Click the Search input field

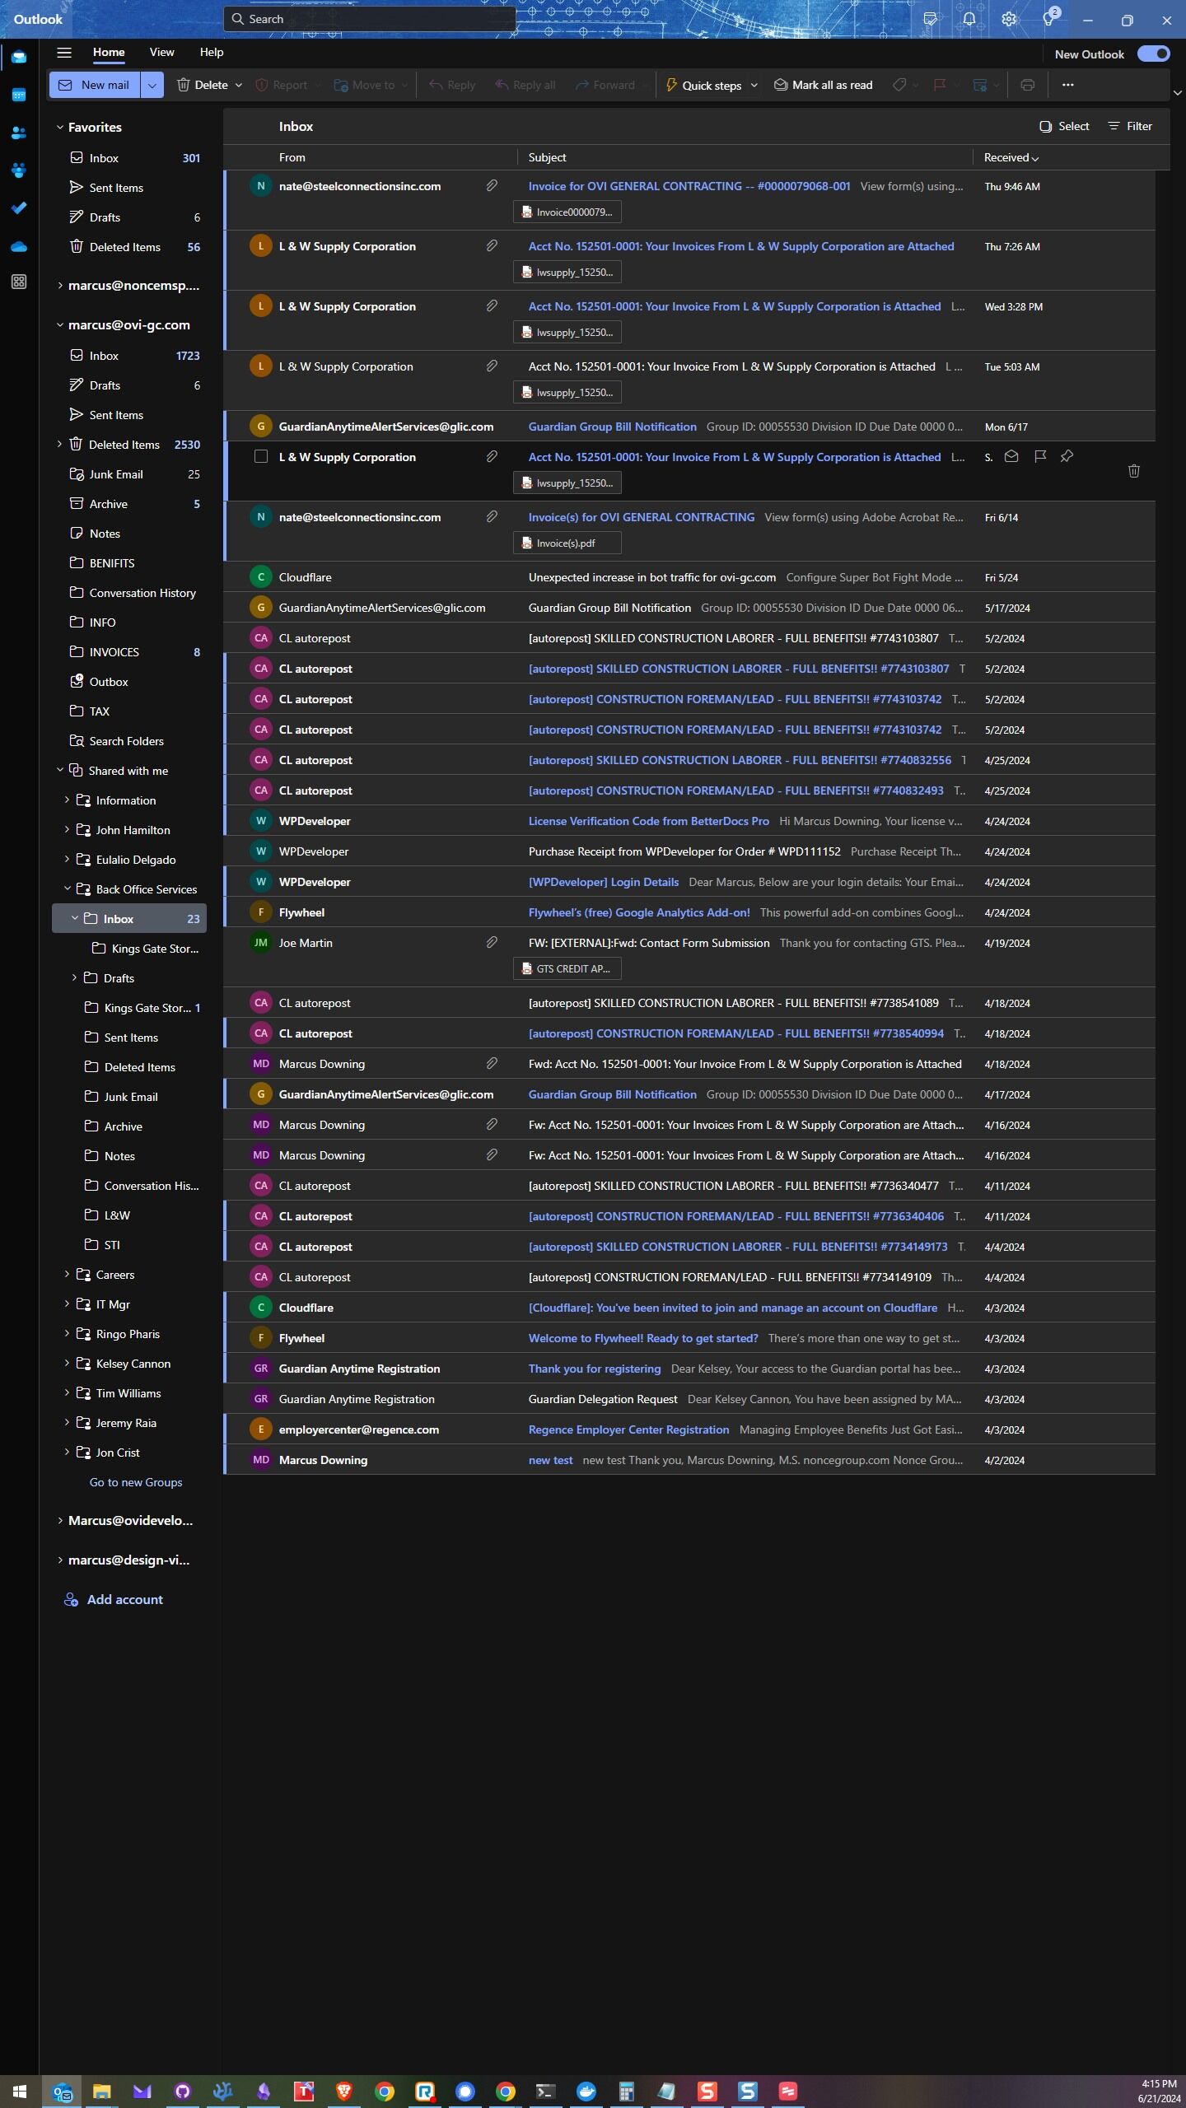[x=369, y=19]
